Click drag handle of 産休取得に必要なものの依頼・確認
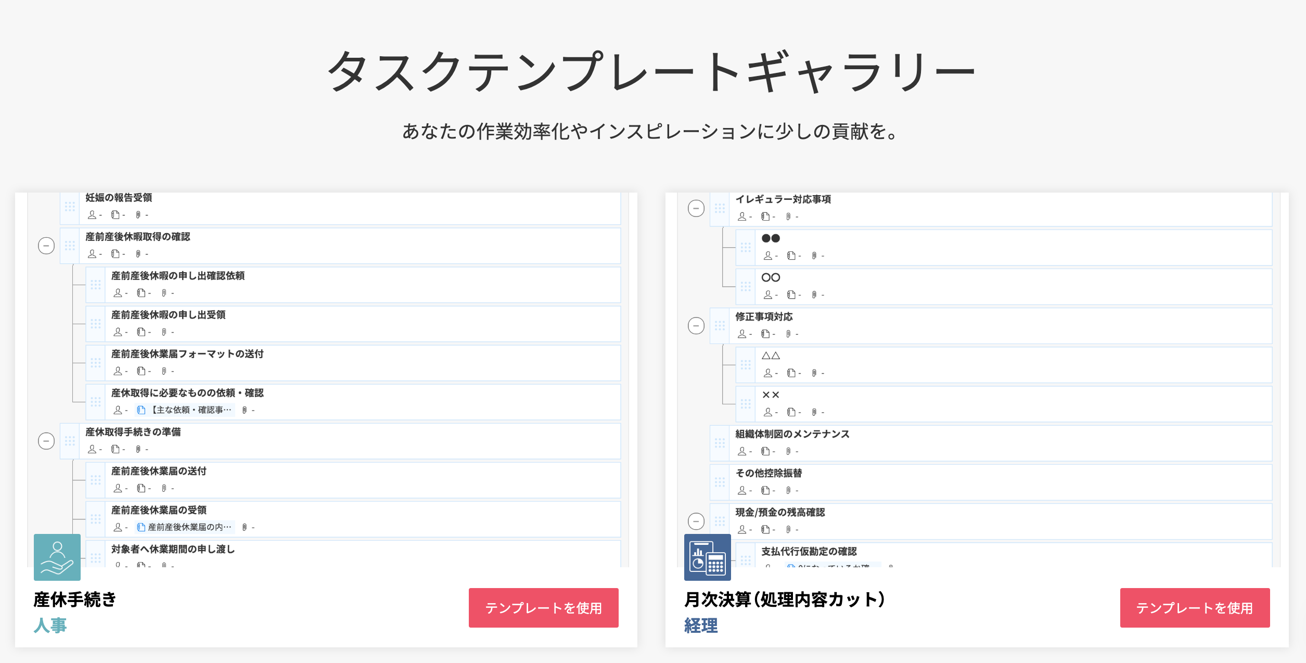Image resolution: width=1306 pixels, height=663 pixels. coord(96,402)
